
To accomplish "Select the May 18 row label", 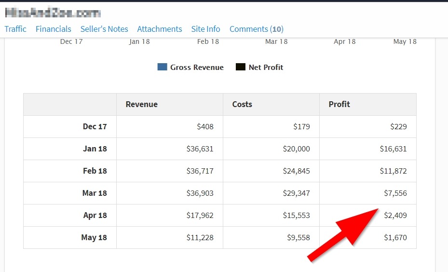I will [94, 237].
